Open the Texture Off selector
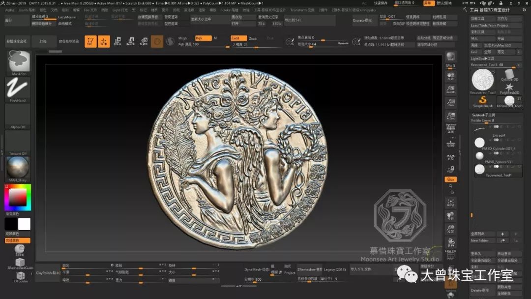 [x=18, y=143]
